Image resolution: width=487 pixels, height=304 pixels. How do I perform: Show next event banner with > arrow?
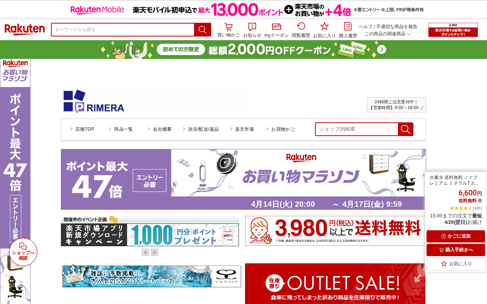tap(154, 252)
